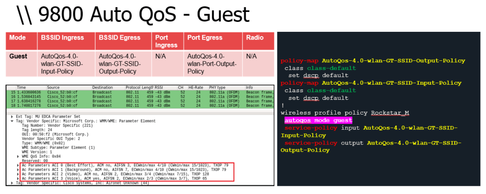The height and width of the screenshot is (194, 486).
Task: Collapse the Microsoft Corp WMM/WME tag
Action: coord(12,121)
